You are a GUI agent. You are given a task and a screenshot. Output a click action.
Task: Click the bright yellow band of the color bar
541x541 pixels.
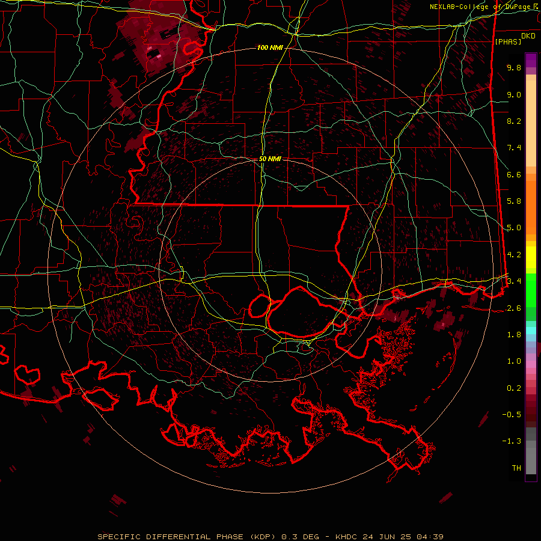[531, 257]
